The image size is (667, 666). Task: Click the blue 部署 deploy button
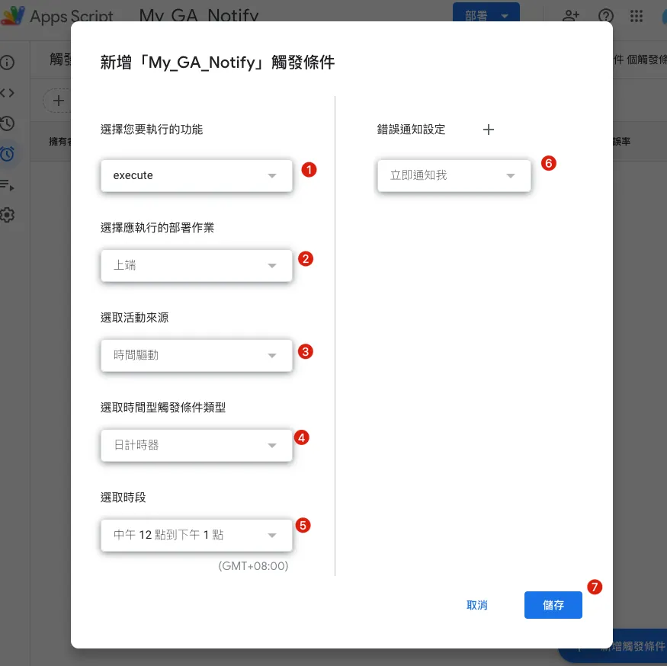pyautogui.click(x=486, y=16)
